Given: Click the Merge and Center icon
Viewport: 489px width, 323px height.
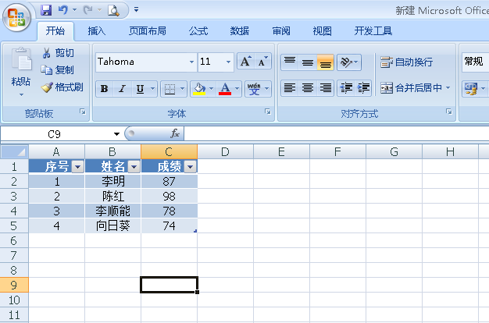Looking at the screenshot, I should pos(387,88).
